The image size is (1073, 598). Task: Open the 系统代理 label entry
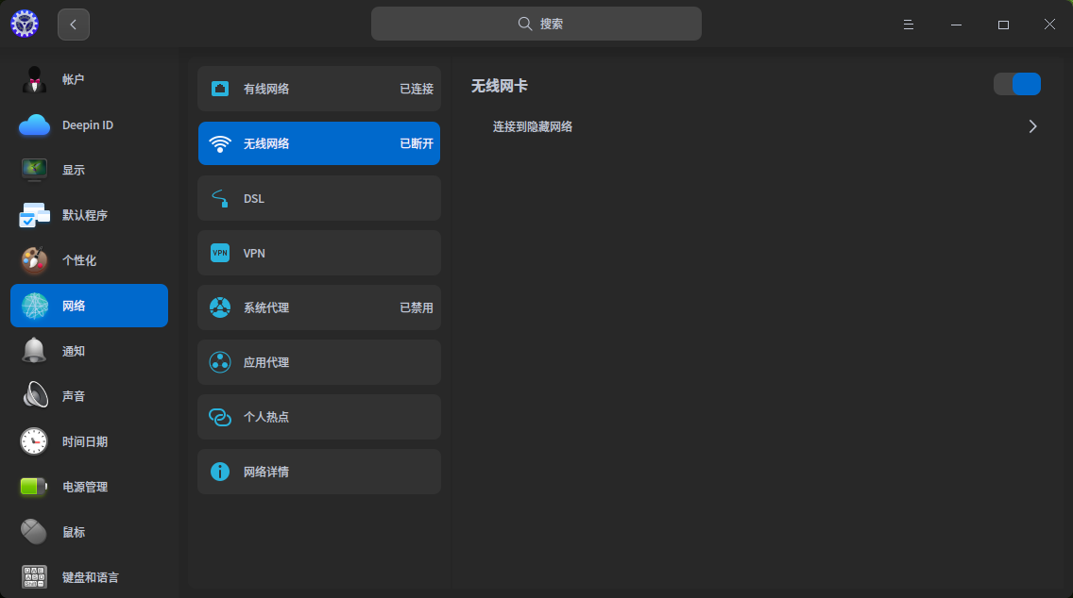click(266, 307)
